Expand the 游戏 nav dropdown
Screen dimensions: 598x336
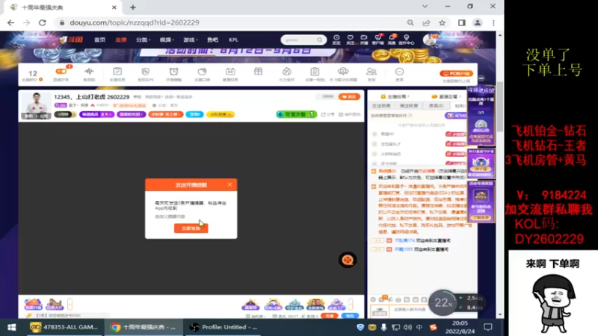point(191,40)
